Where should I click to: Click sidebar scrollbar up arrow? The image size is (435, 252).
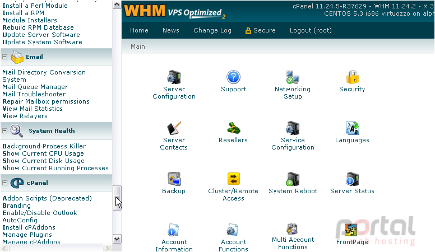coord(117,4)
